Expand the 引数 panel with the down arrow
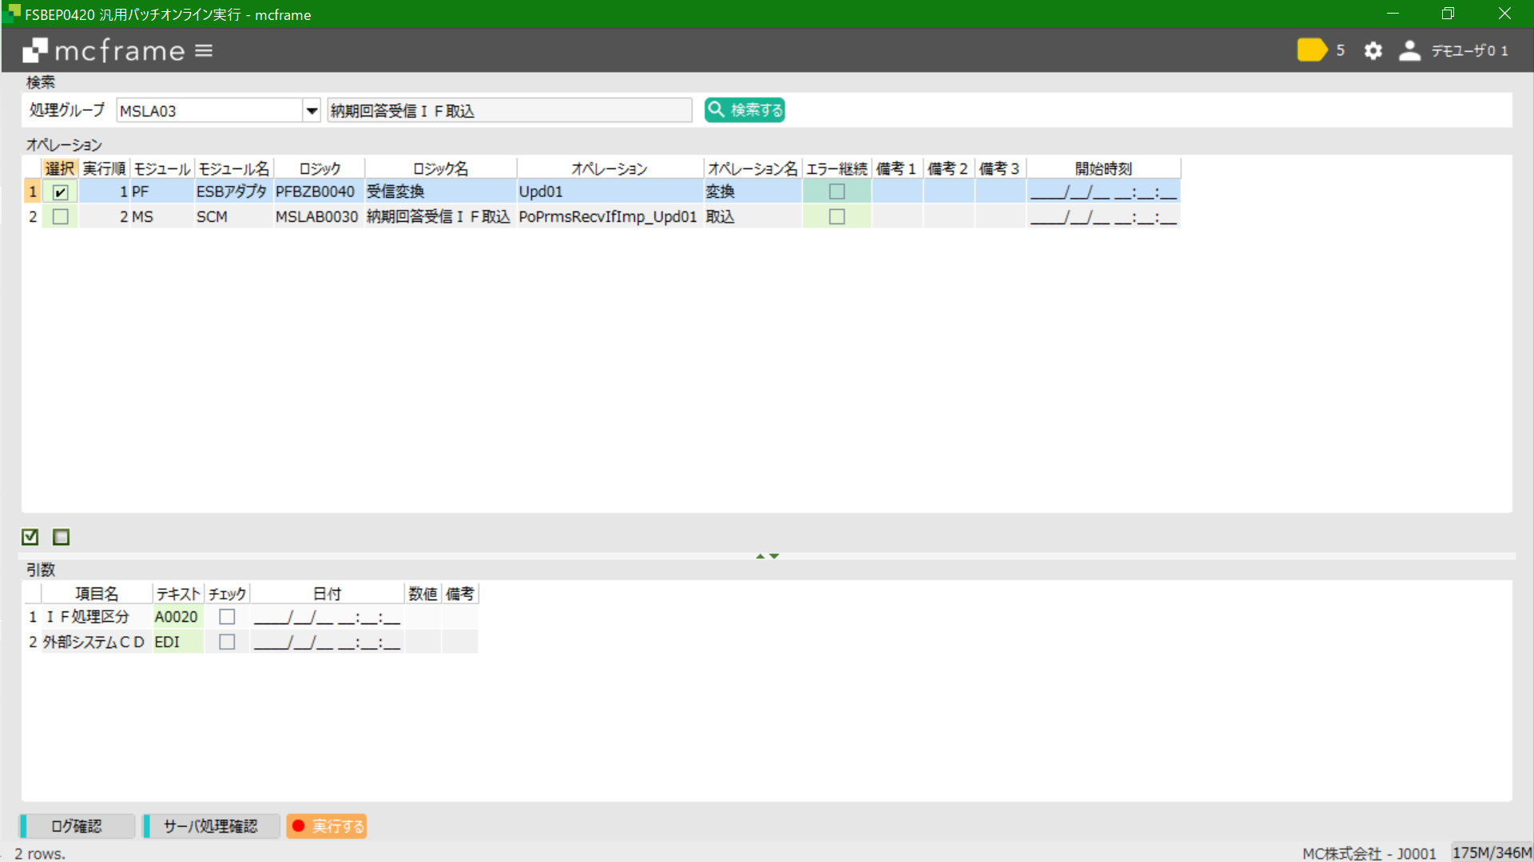The image size is (1534, 862). (x=773, y=556)
